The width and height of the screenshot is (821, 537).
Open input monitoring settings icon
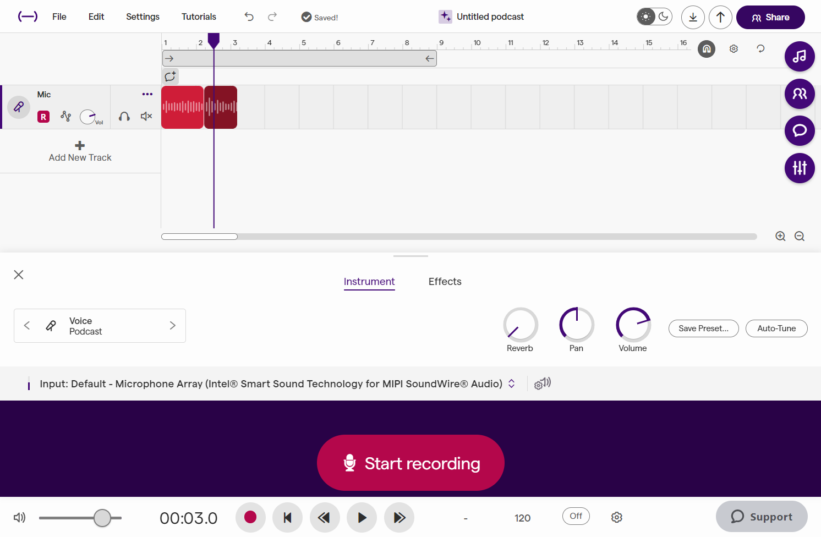543,383
